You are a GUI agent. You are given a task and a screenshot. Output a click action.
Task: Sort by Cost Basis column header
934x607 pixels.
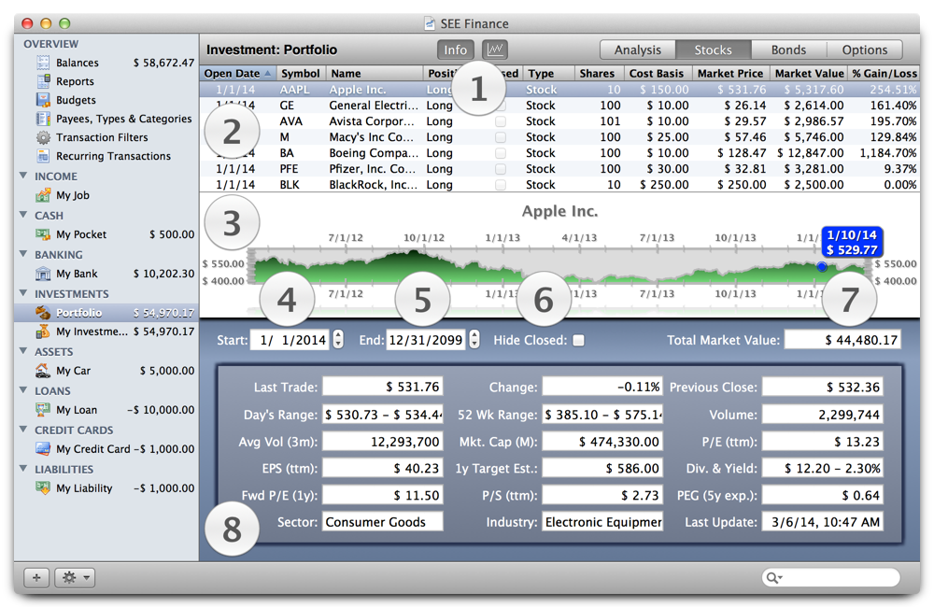658,73
